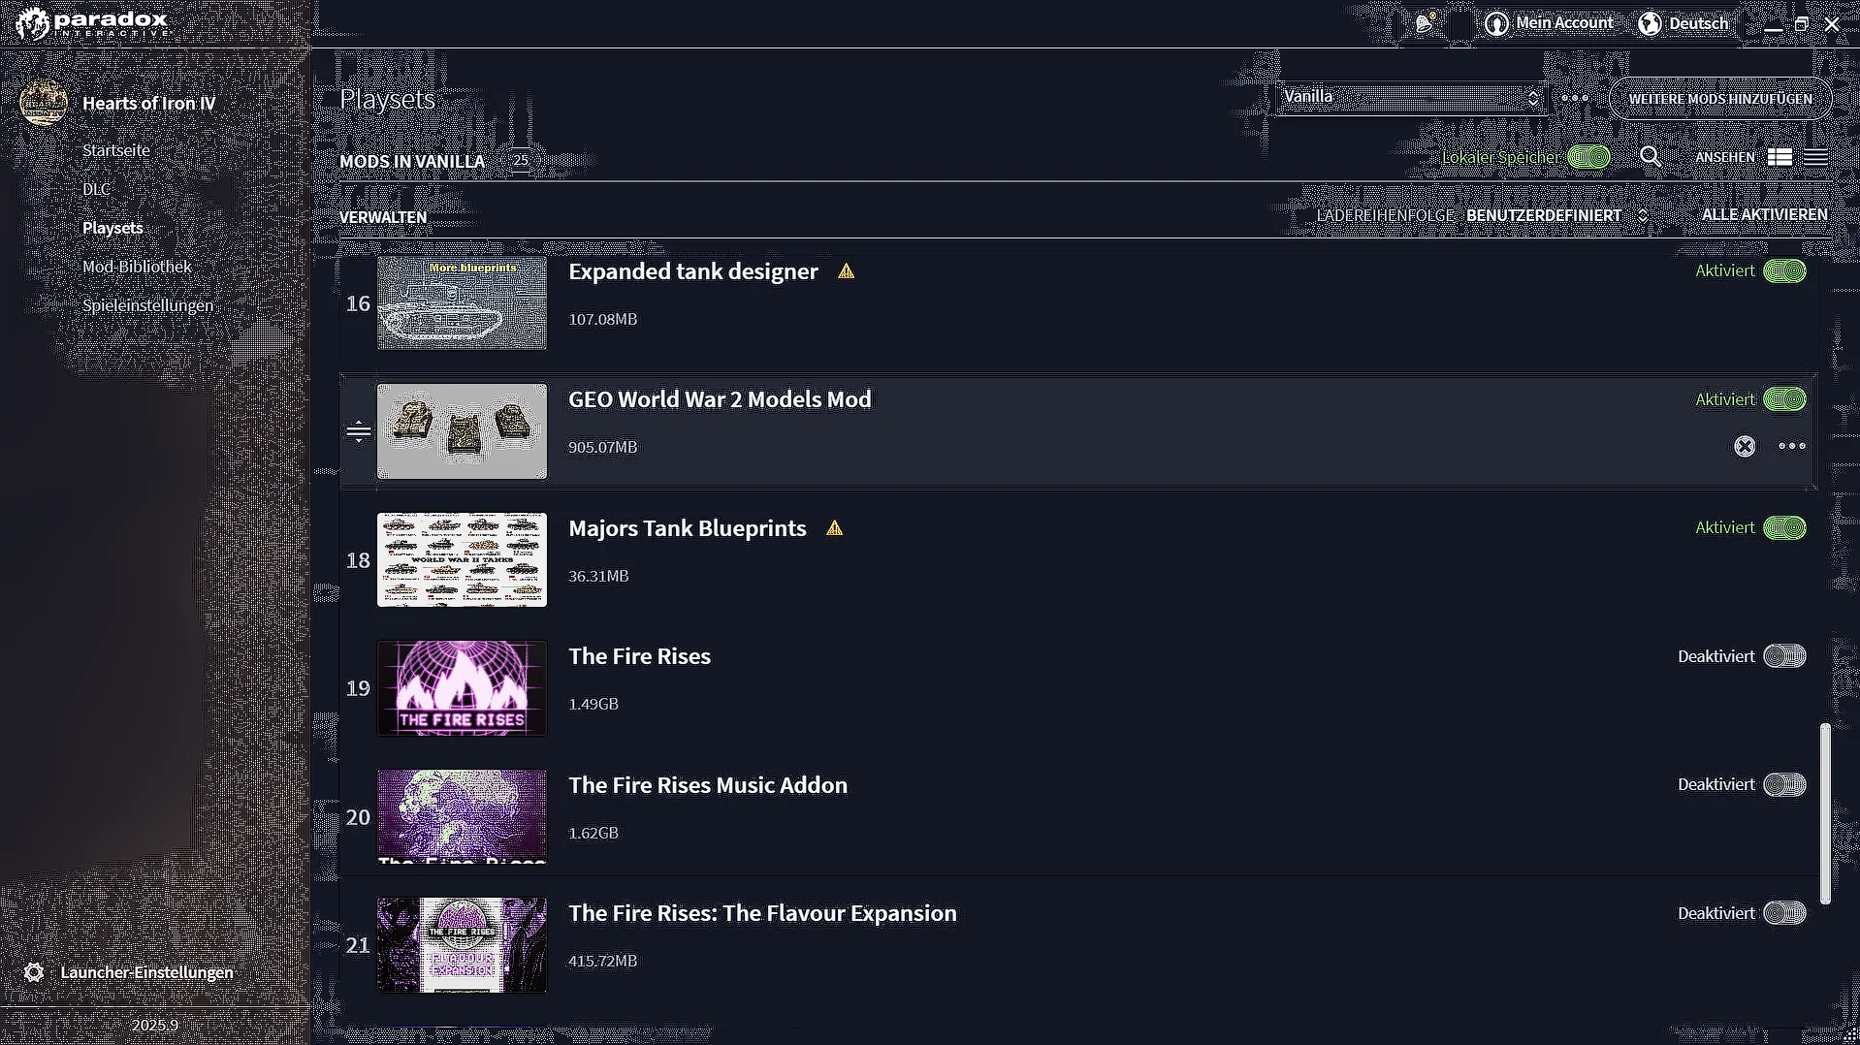Image resolution: width=1860 pixels, height=1045 pixels.
Task: Toggle the Lokaler Speicher switch
Action: [x=1588, y=157]
